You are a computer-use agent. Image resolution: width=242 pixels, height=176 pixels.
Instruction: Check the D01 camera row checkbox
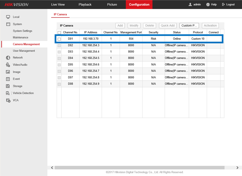(59, 39)
